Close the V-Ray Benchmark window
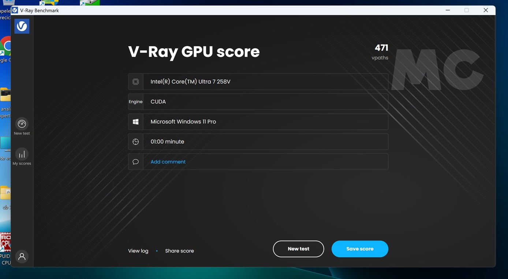 coord(486,10)
